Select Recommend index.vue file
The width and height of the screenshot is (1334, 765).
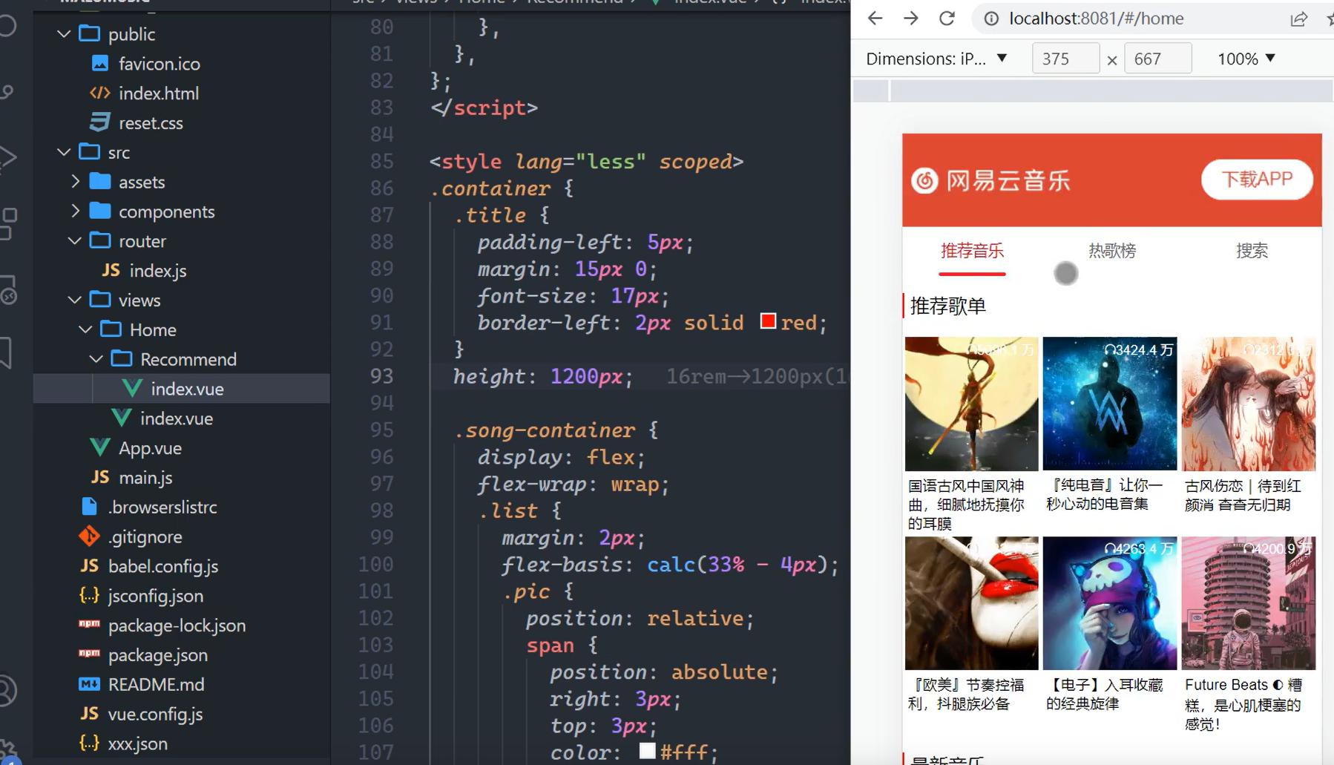[x=187, y=389]
